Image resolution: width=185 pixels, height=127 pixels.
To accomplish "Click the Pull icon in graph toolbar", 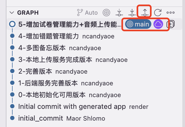I will [x=132, y=13].
